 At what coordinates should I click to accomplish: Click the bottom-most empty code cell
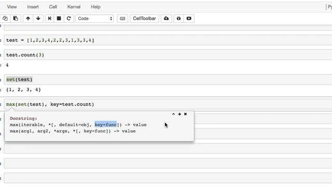[168, 178]
